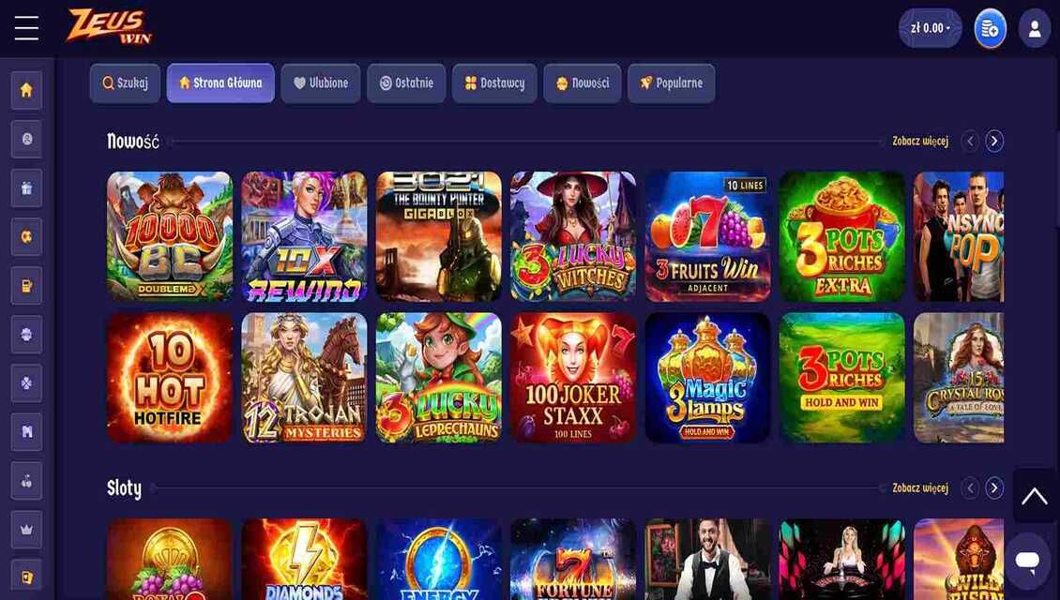Select the Popularne tab
This screenshot has height=600, width=1060.
pyautogui.click(x=672, y=83)
